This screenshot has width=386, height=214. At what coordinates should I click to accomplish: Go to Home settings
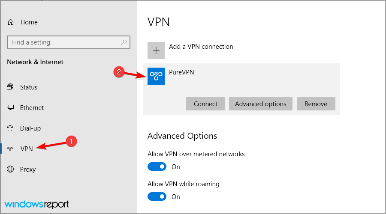(x=29, y=22)
